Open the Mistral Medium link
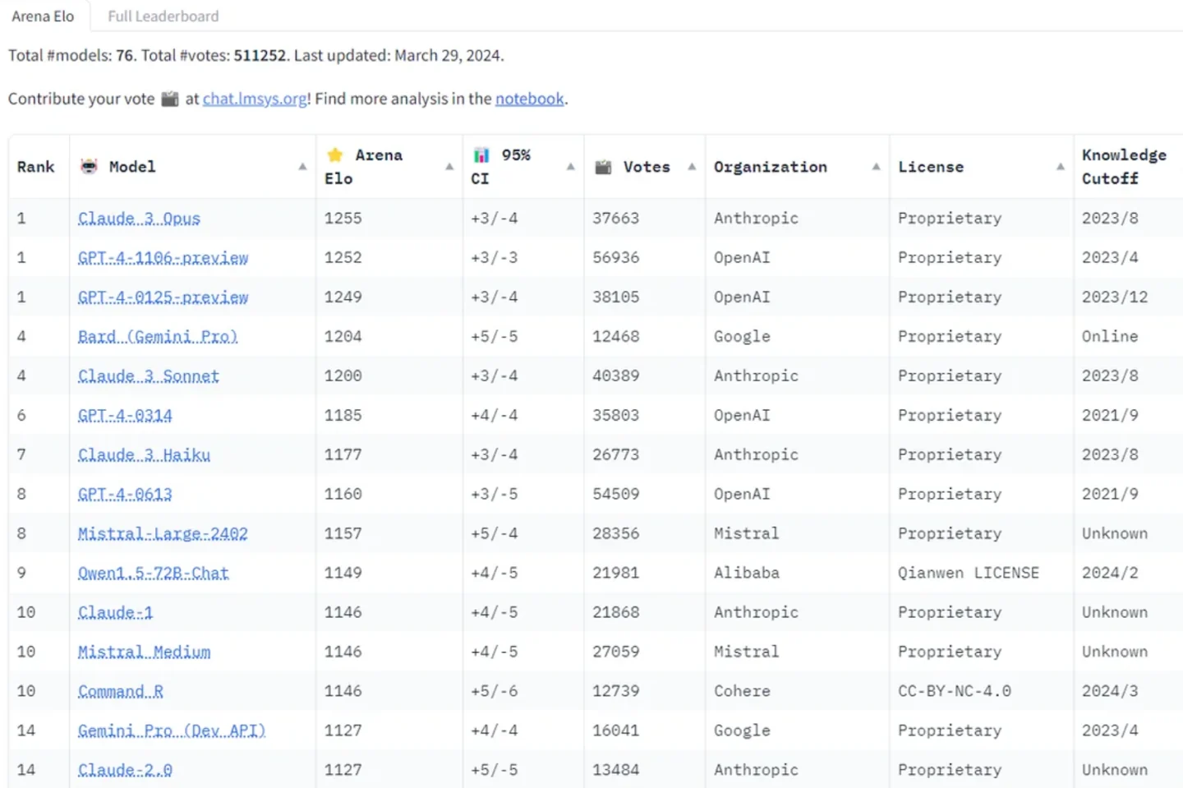Viewport: 1183px width, 788px height. pyautogui.click(x=144, y=652)
